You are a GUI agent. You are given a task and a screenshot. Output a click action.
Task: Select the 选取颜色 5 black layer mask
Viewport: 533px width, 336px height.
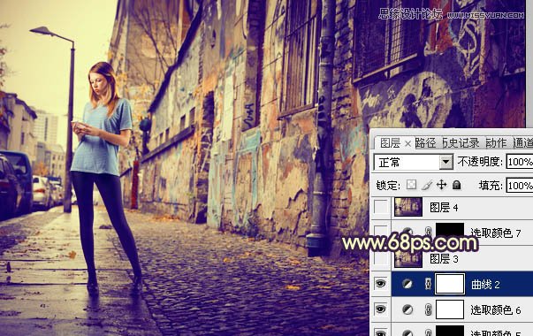[450, 331]
